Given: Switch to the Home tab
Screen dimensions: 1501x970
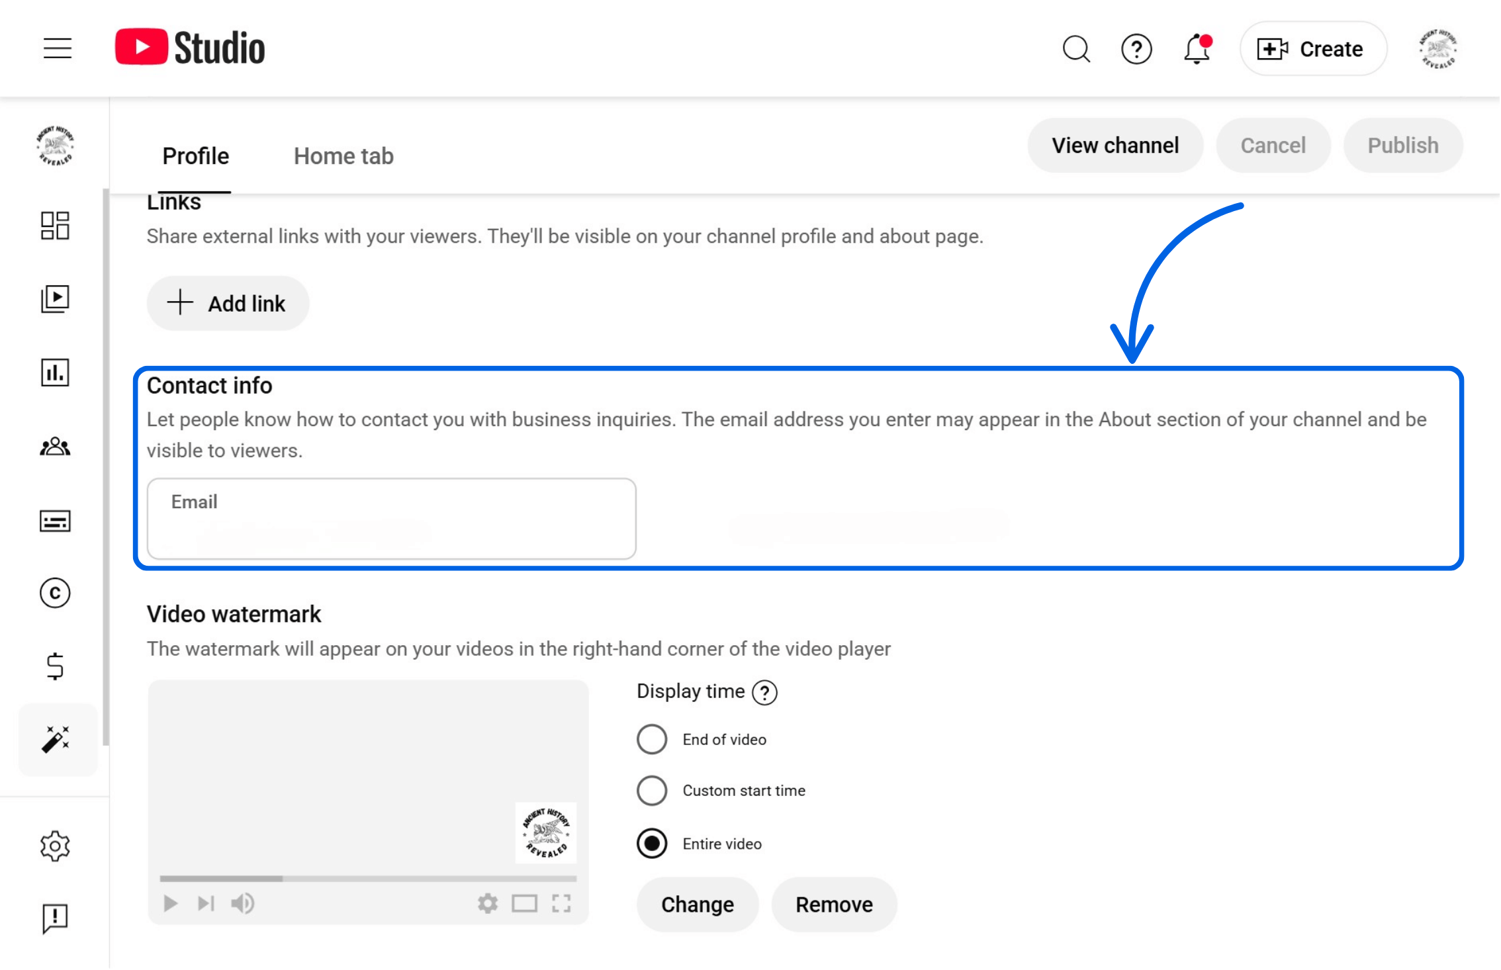Looking at the screenshot, I should click(343, 156).
